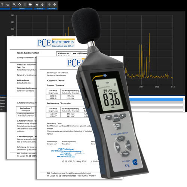
Task: Click the first cut-off icon at toolbar left
Action: click(2, 4)
